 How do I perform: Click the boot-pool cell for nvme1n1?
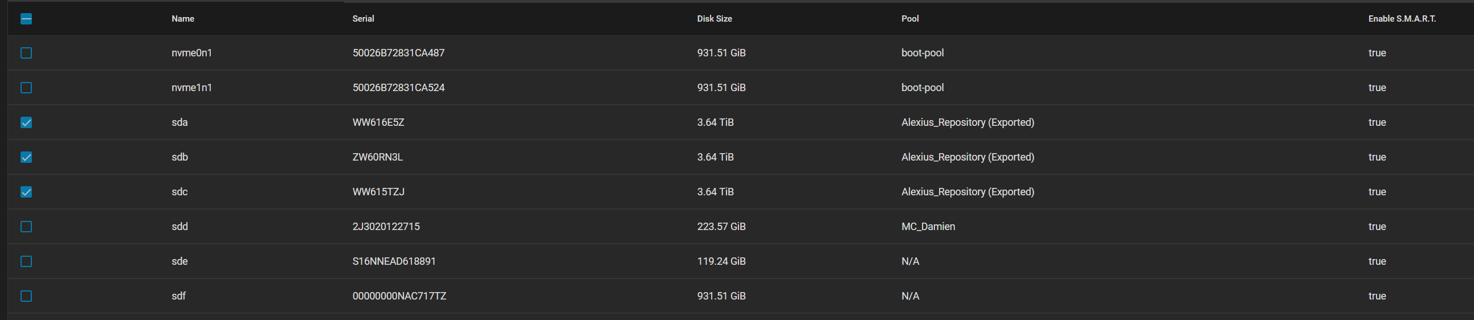tap(922, 88)
